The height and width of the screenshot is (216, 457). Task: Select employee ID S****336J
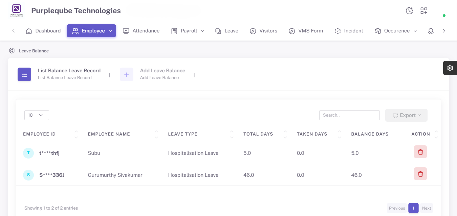pyautogui.click(x=52, y=175)
